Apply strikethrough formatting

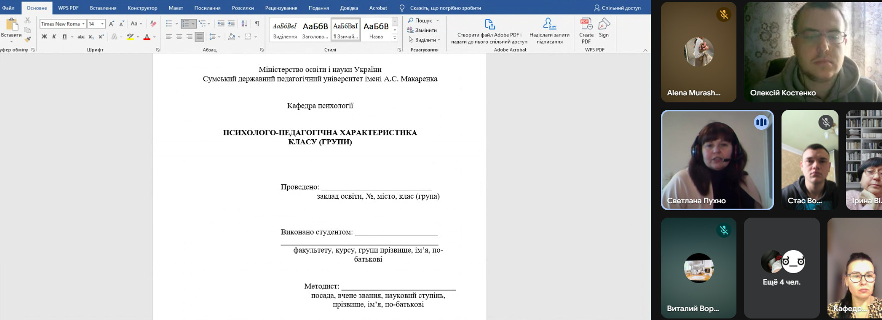click(81, 37)
